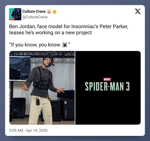Click the transmitter pack on the white pants
The height and width of the screenshot is (141, 150).
38,101
